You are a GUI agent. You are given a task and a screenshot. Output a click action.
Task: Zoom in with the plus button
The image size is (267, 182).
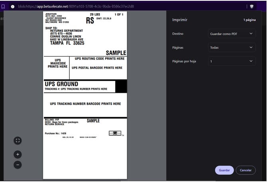(18, 154)
